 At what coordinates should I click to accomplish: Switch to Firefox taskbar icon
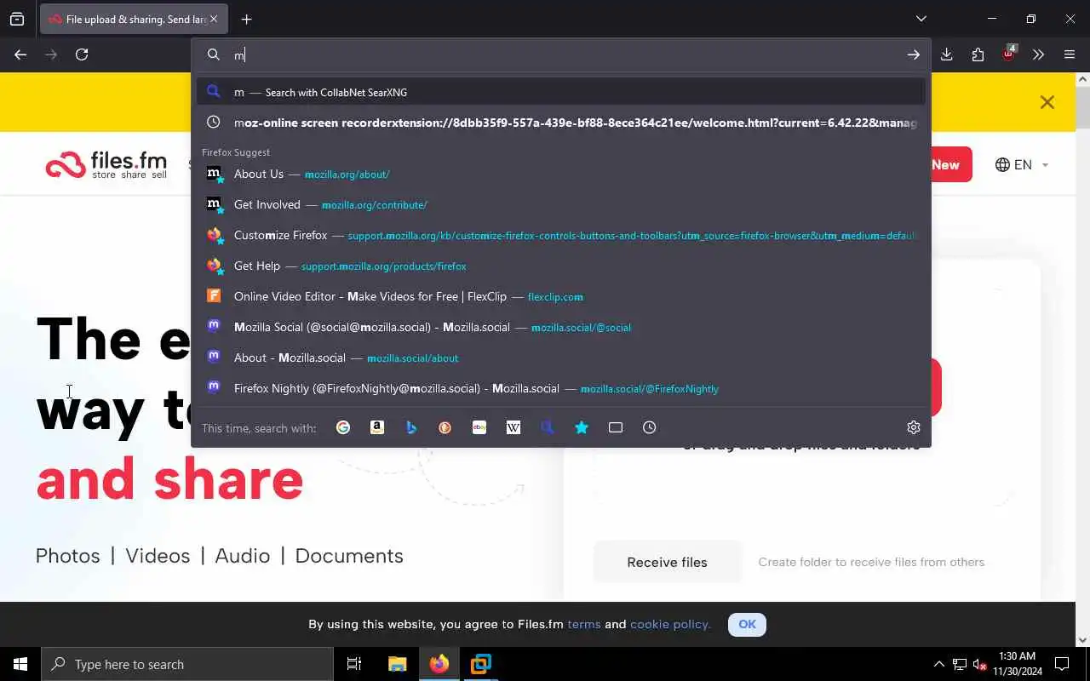click(439, 664)
